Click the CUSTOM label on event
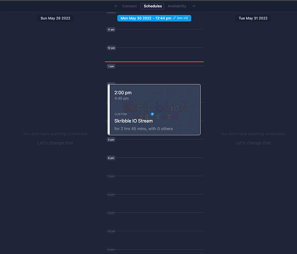The image size is (297, 254). [x=120, y=114]
